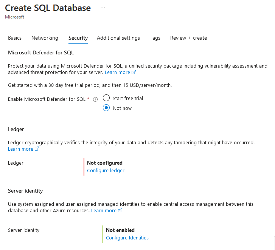Viewport: 275px width, 250px height.
Task: Click the Not now label text
Action: coord(122,108)
